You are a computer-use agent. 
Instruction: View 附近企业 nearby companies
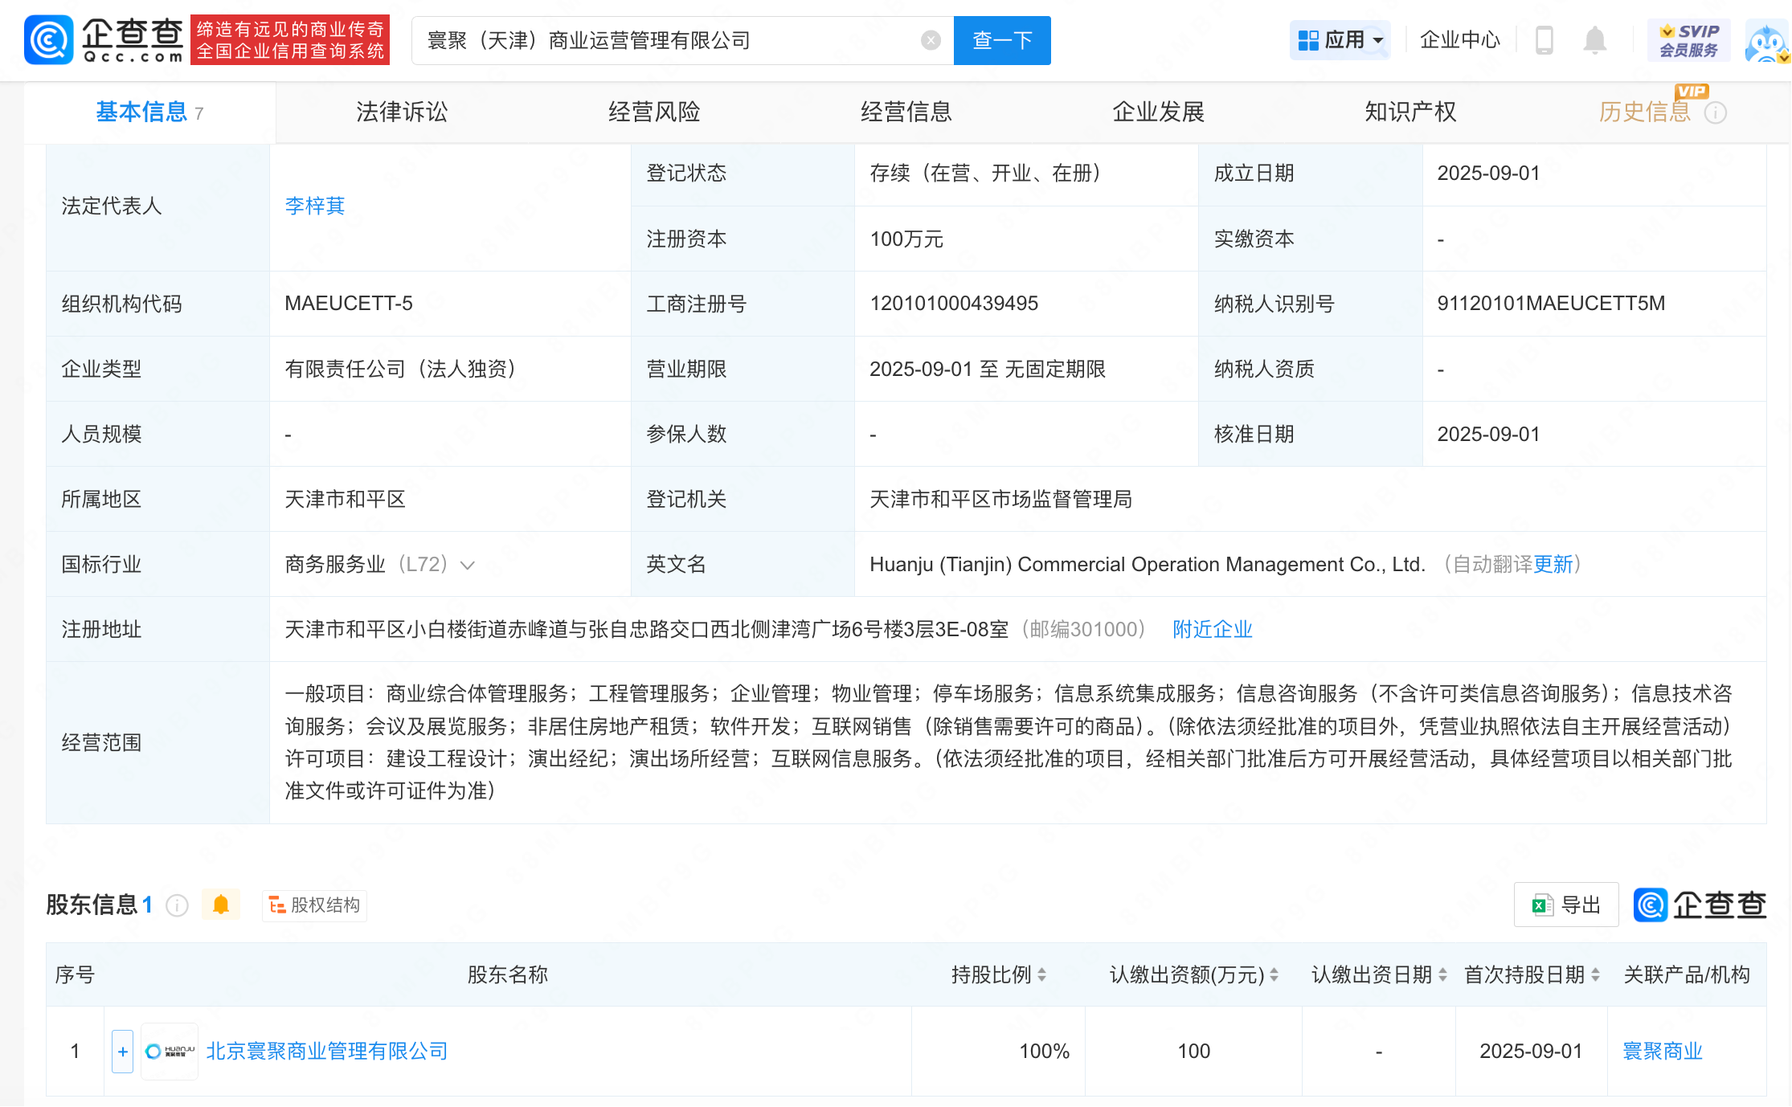coord(1213,630)
